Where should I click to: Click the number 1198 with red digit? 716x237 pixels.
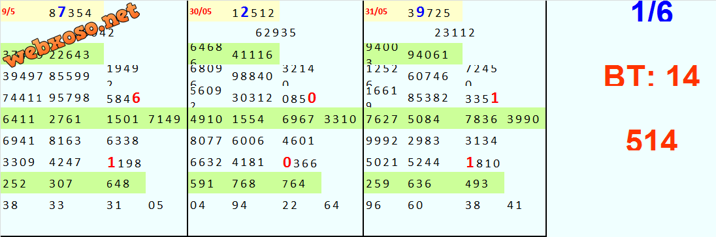click(124, 162)
